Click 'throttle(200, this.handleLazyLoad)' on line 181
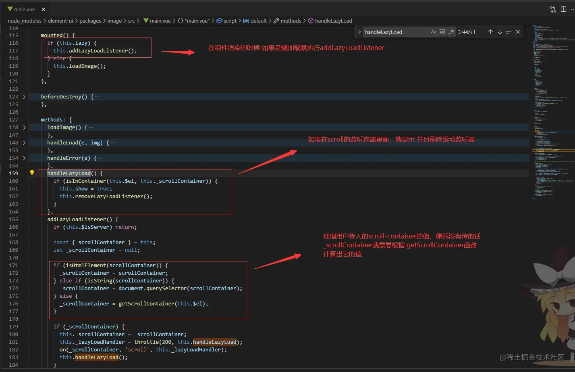575x372 pixels. coord(187,342)
